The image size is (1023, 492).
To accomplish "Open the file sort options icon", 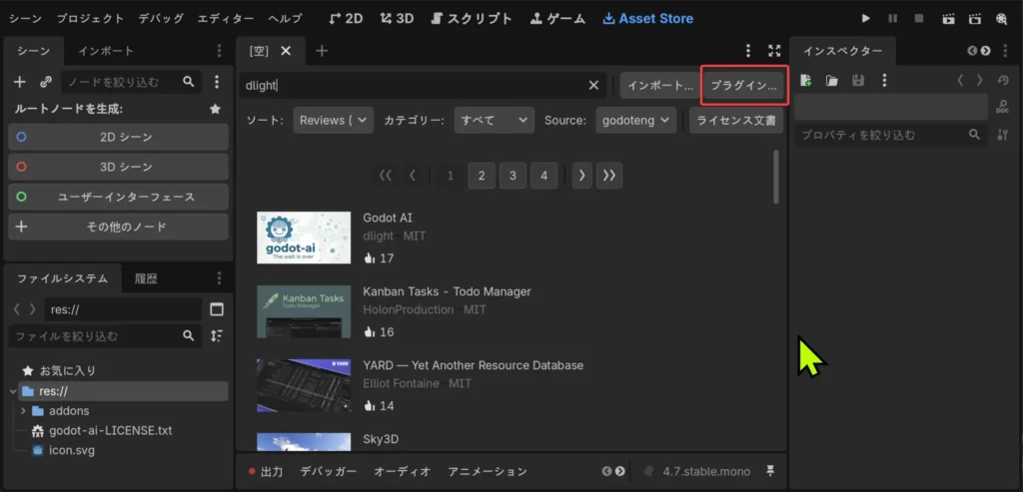I will coord(217,335).
